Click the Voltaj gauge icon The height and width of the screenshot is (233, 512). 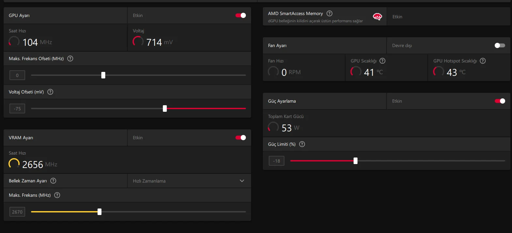pos(138,42)
